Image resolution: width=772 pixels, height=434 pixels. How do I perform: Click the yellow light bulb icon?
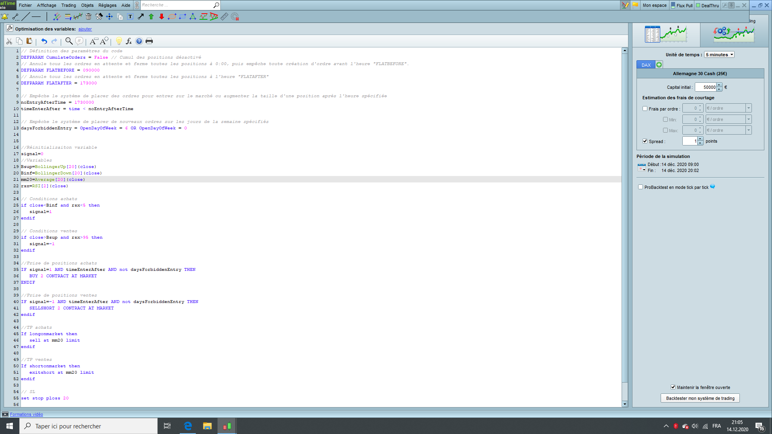click(119, 41)
